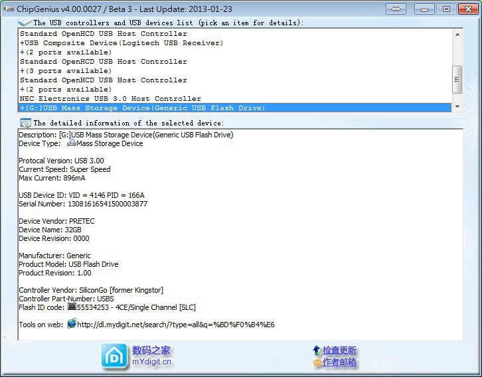This screenshot has width=482, height=377.
Task: Click the 作者邮箱 author email link
Action: 339,362
